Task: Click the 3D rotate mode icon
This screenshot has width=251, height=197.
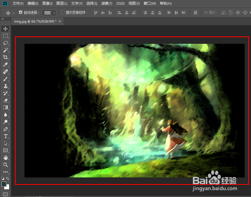Action: tap(224, 13)
